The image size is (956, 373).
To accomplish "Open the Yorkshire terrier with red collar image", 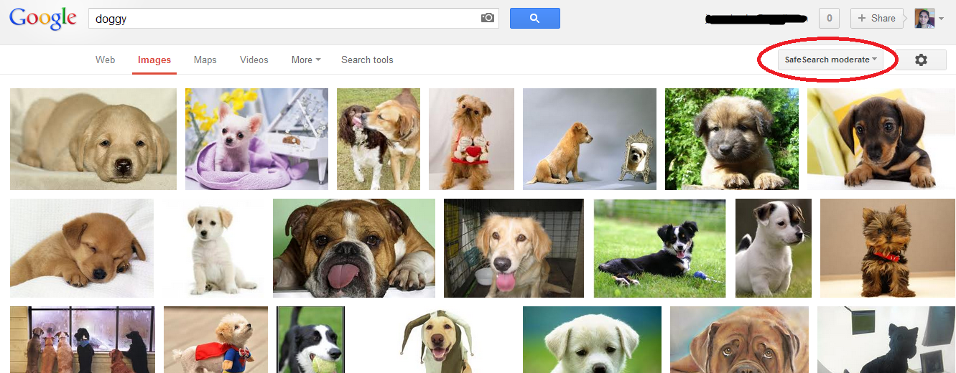I will click(888, 248).
